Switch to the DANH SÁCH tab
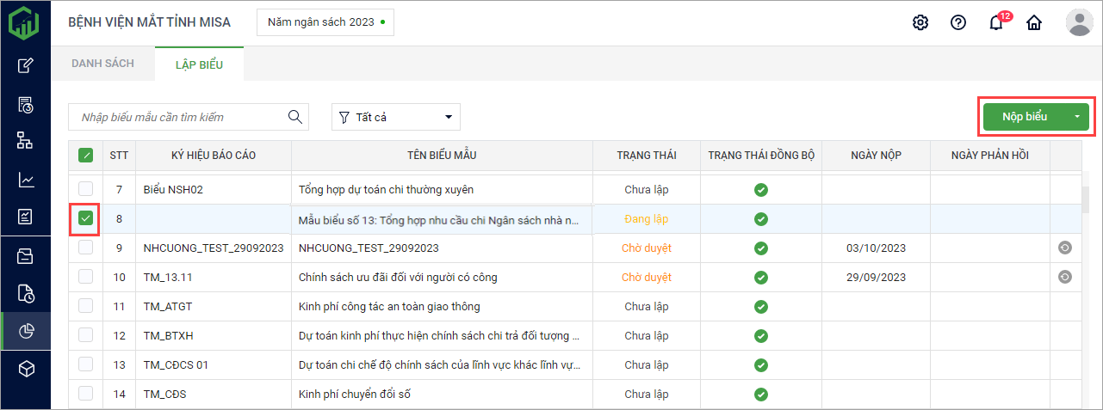 [102, 64]
